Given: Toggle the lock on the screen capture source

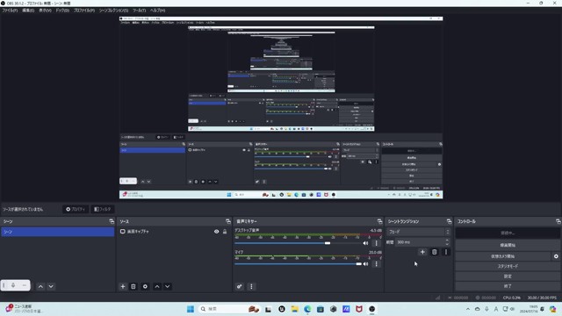Looking at the screenshot, I should tap(225, 232).
